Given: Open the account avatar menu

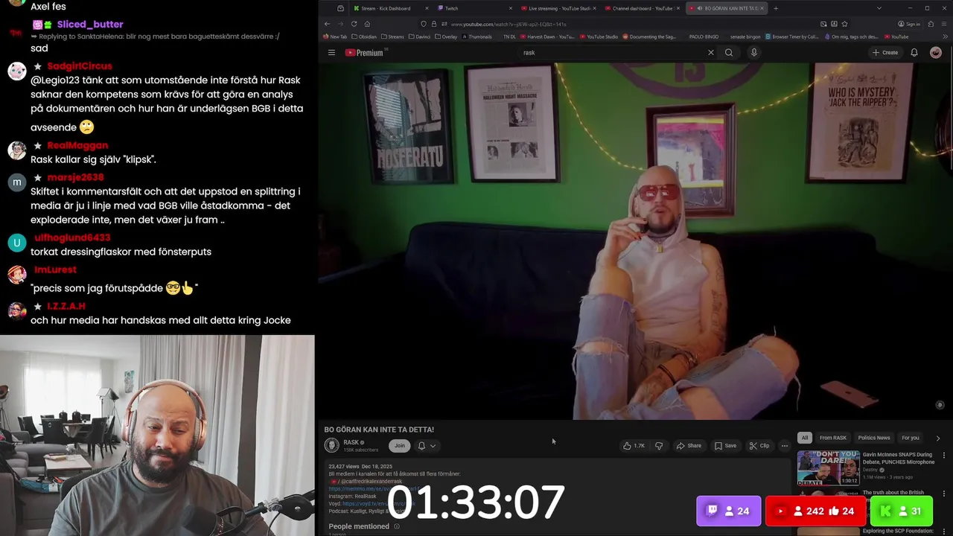Looking at the screenshot, I should click(x=936, y=53).
